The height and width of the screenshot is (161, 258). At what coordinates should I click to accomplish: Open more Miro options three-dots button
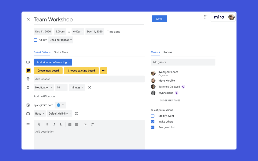[104, 71]
